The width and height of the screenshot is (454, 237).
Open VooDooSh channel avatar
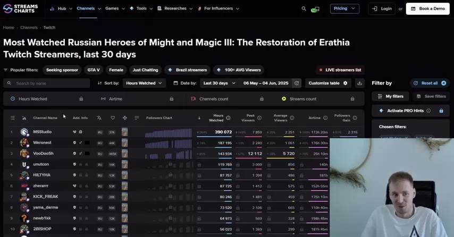coord(24,154)
